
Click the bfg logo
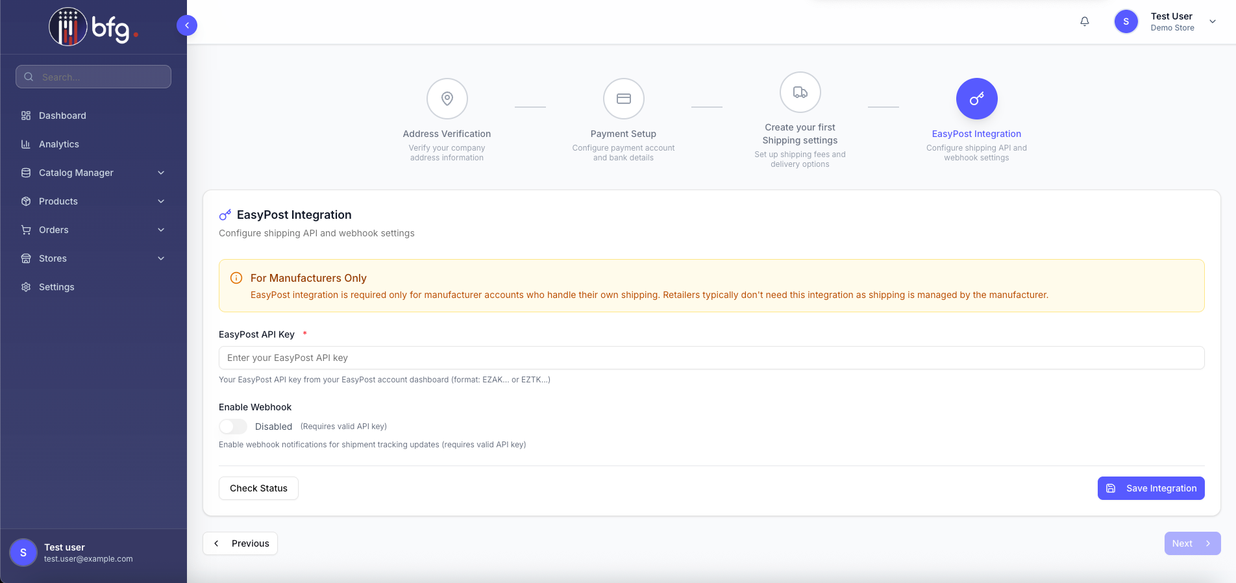pyautogui.click(x=93, y=27)
